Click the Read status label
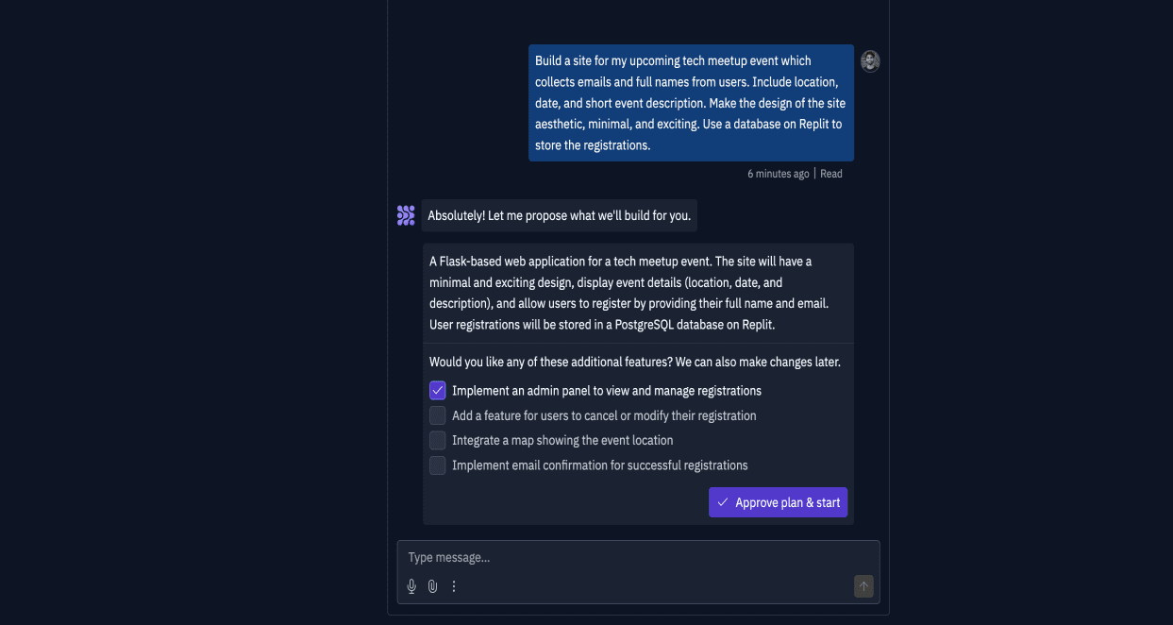This screenshot has height=625, width=1173. (831, 174)
